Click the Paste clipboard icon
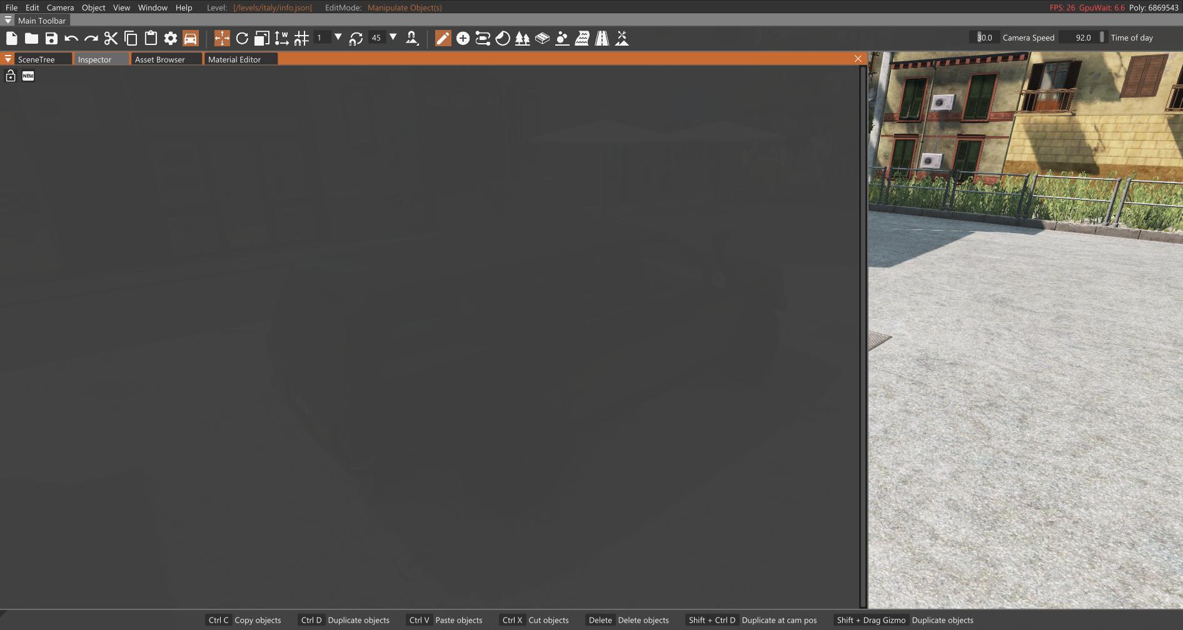The width and height of the screenshot is (1183, 630). (151, 38)
